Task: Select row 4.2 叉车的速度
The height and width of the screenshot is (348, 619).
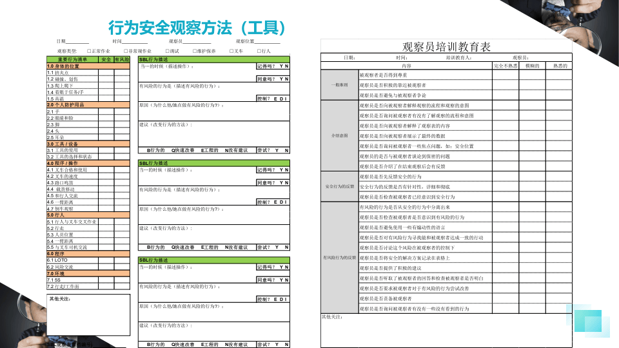Action: (88, 177)
